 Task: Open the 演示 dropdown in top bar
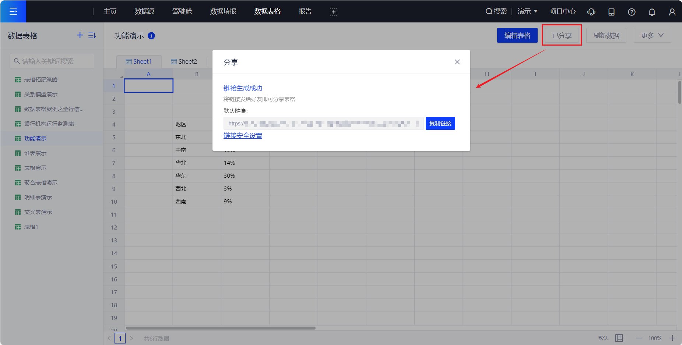[527, 11]
